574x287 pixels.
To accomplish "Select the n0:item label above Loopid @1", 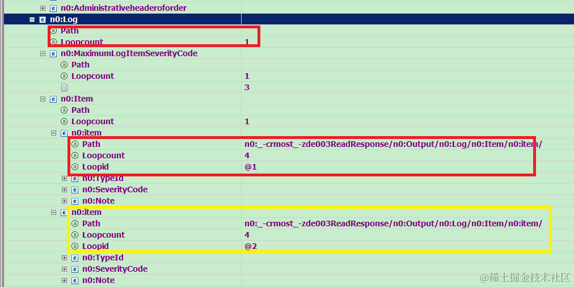I will (86, 133).
